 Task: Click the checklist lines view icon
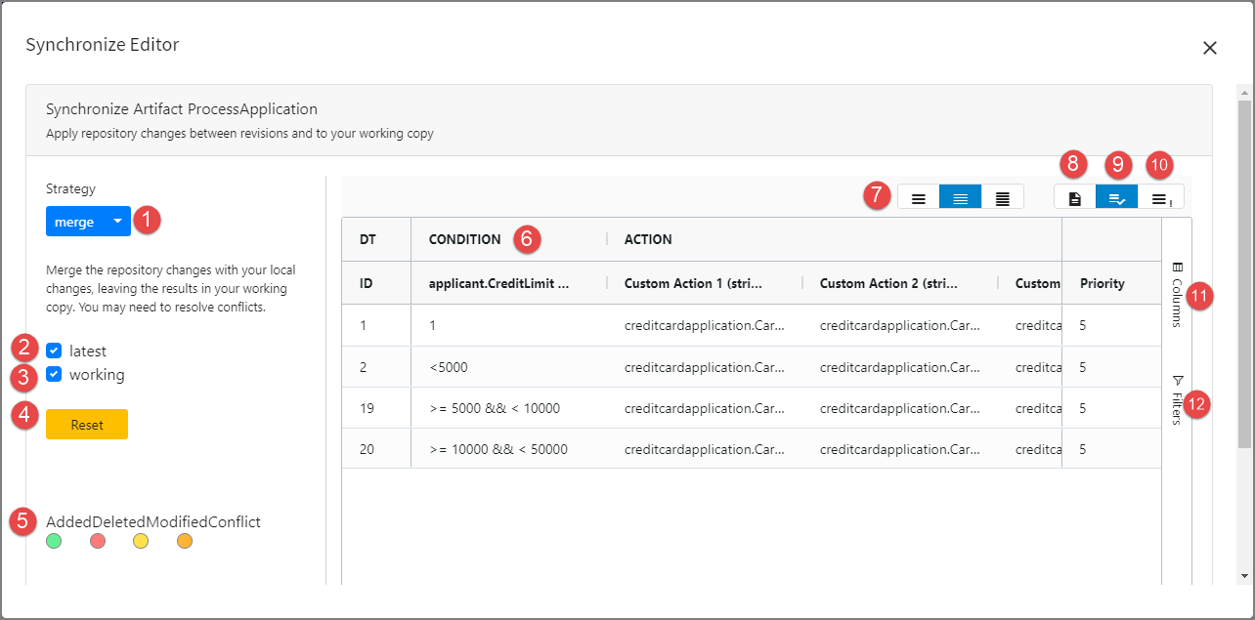(1116, 198)
